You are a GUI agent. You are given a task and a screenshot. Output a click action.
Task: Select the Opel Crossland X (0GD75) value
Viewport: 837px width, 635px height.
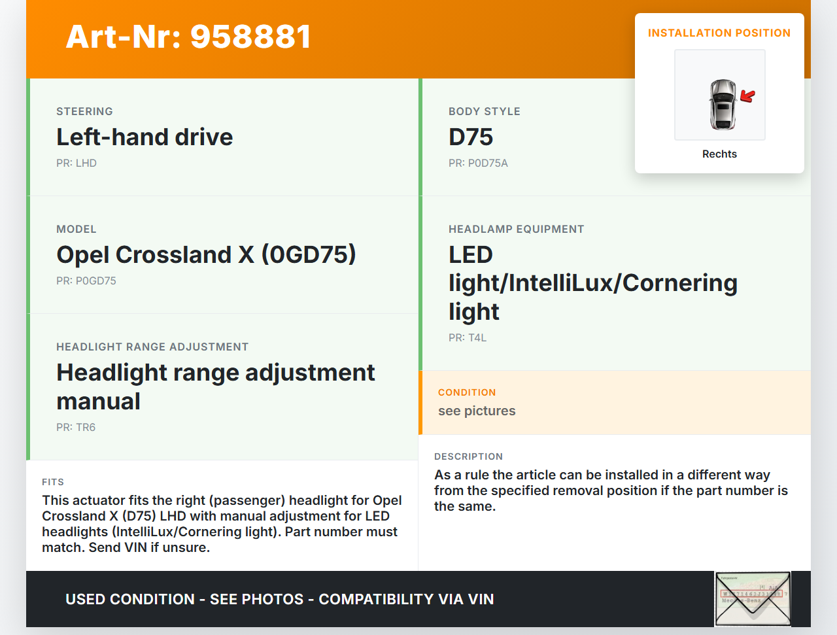click(x=206, y=254)
